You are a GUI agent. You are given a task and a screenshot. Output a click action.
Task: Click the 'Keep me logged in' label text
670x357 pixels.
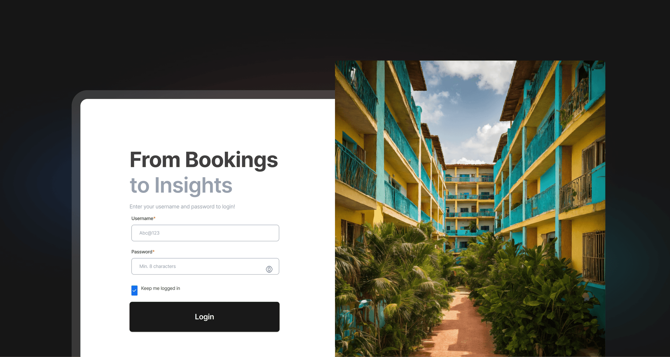(x=160, y=288)
